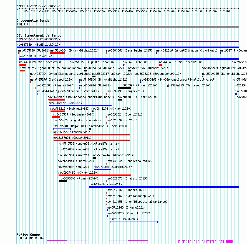Open nsv5854744 (Almarri2020) variant
This screenshot has width=247, height=244.
tap(113, 155)
